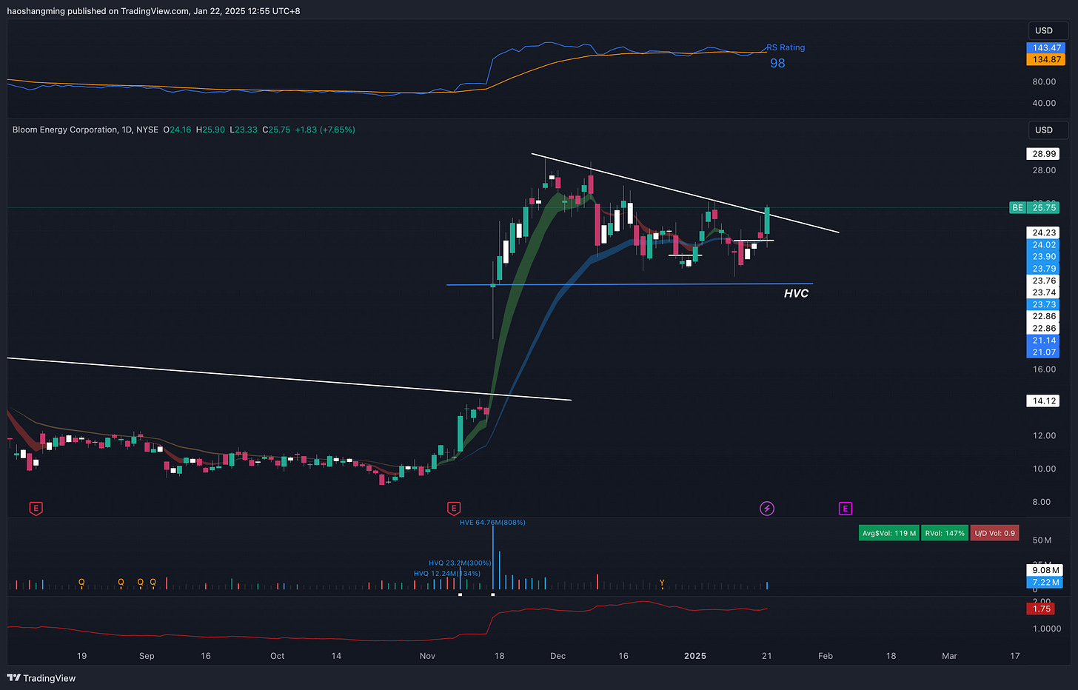1078x690 pixels.
Task: Click the RS Rating label
Action: click(786, 47)
